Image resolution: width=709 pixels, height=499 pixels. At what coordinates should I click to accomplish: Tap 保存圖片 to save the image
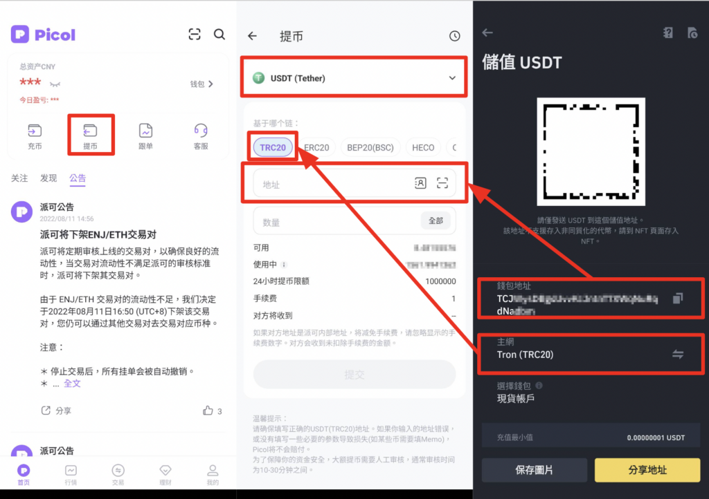(x=535, y=470)
